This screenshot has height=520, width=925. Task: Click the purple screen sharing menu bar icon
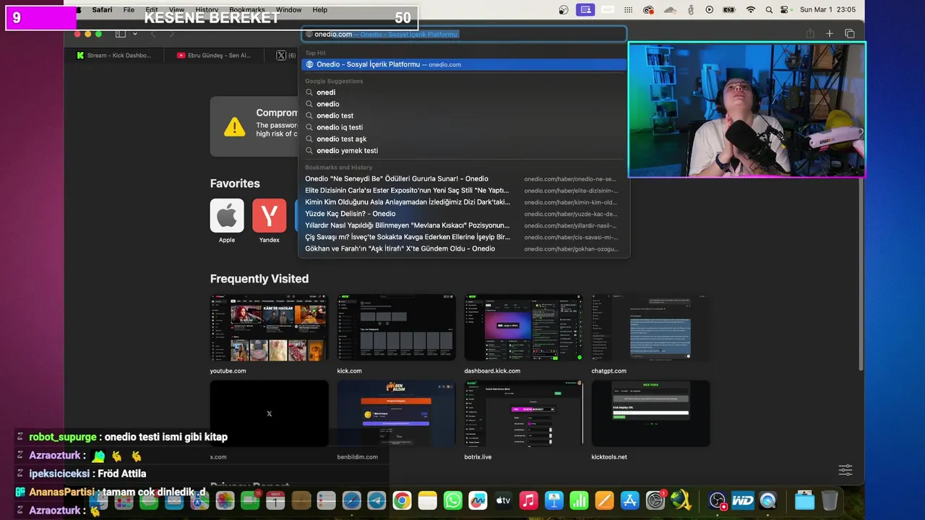tap(585, 10)
